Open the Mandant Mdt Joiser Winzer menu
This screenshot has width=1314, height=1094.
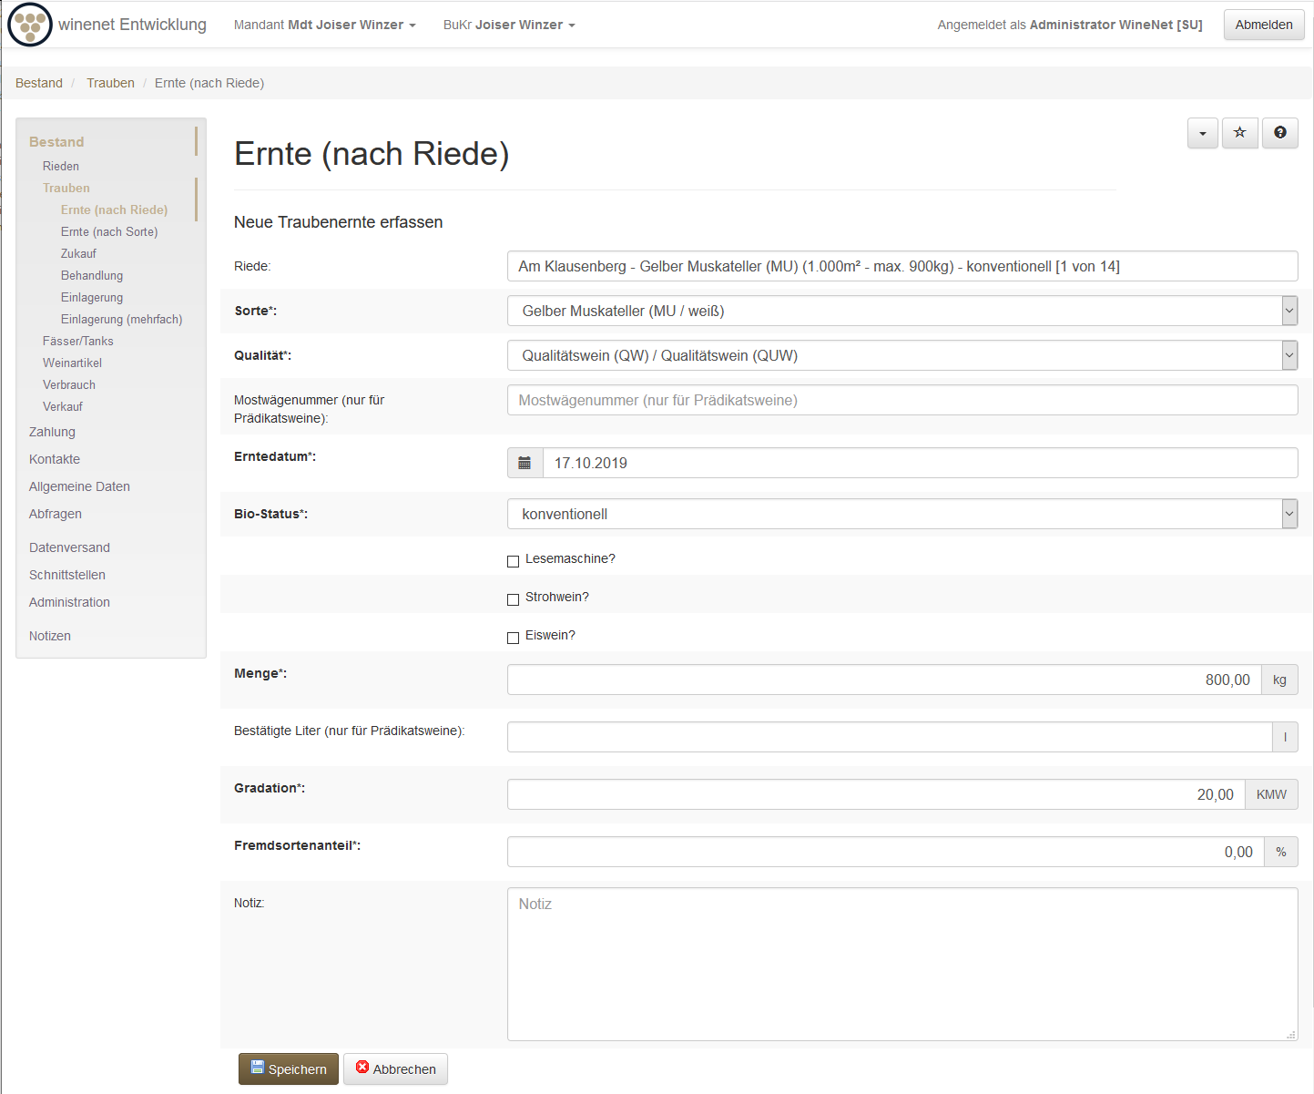point(324,25)
